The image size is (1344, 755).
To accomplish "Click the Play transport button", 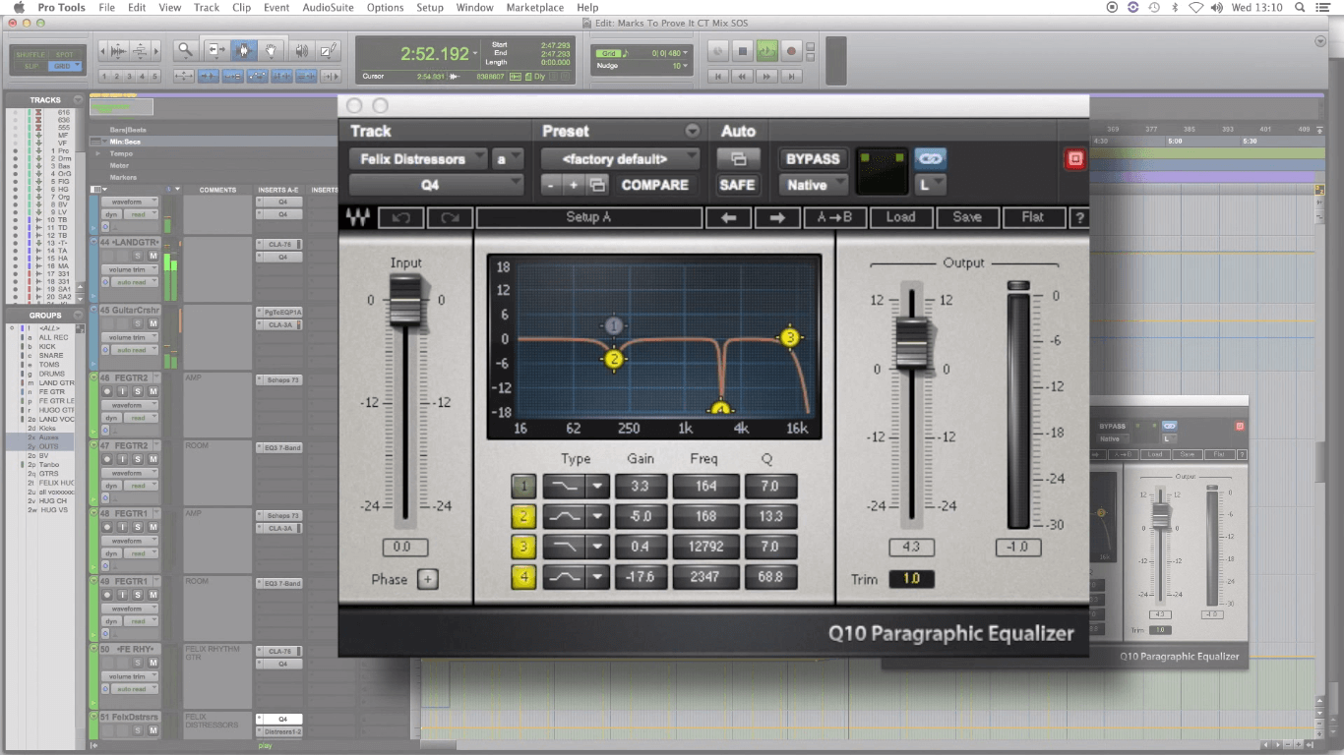I will click(766, 51).
